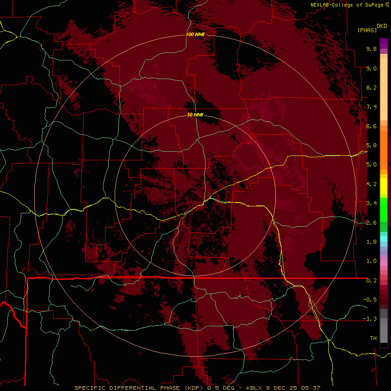Click the 1.0 scale value
The image size is (391, 391).
pyautogui.click(x=371, y=261)
